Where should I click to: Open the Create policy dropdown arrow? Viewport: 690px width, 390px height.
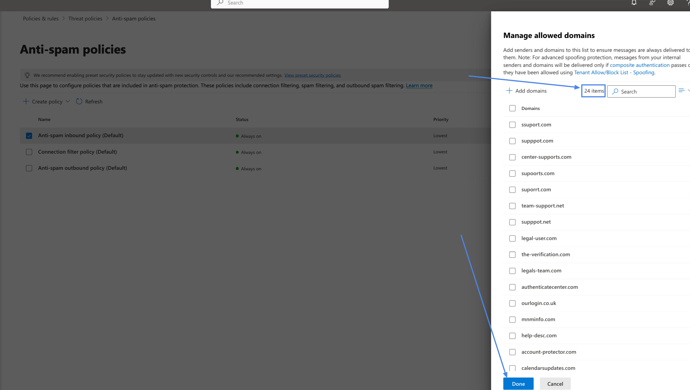pos(68,101)
